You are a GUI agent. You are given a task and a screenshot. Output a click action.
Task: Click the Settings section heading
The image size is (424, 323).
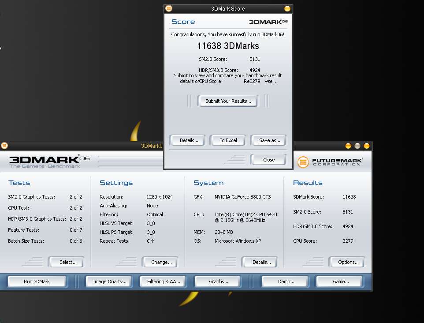116,183
